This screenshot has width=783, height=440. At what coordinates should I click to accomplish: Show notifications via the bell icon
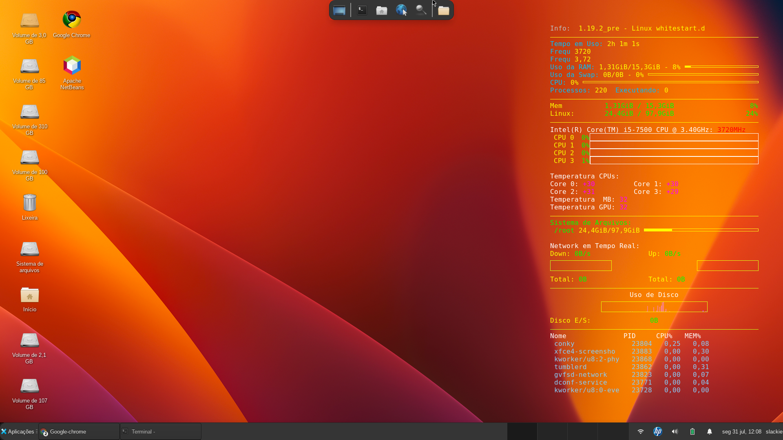[709, 431]
